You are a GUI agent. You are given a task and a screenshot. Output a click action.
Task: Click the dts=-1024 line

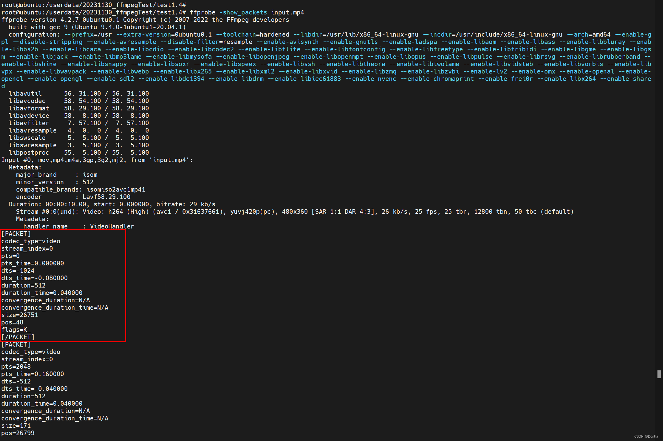[18, 271]
